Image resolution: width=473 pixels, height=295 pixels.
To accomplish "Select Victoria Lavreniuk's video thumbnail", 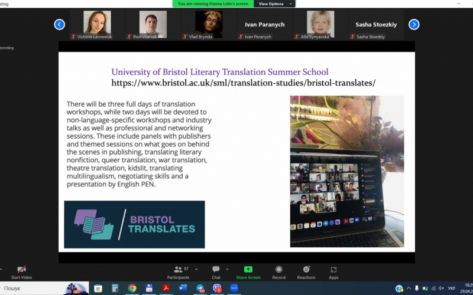I will coord(97,24).
